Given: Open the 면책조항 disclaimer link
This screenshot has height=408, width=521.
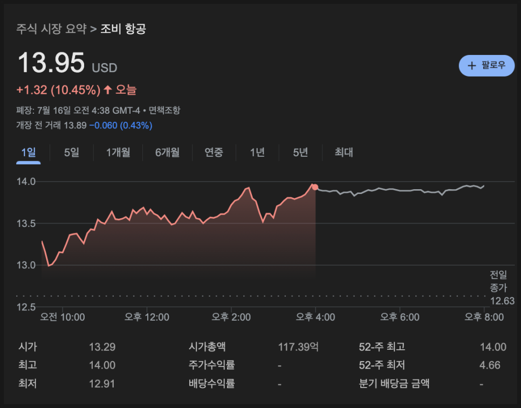Looking at the screenshot, I should coord(164,110).
